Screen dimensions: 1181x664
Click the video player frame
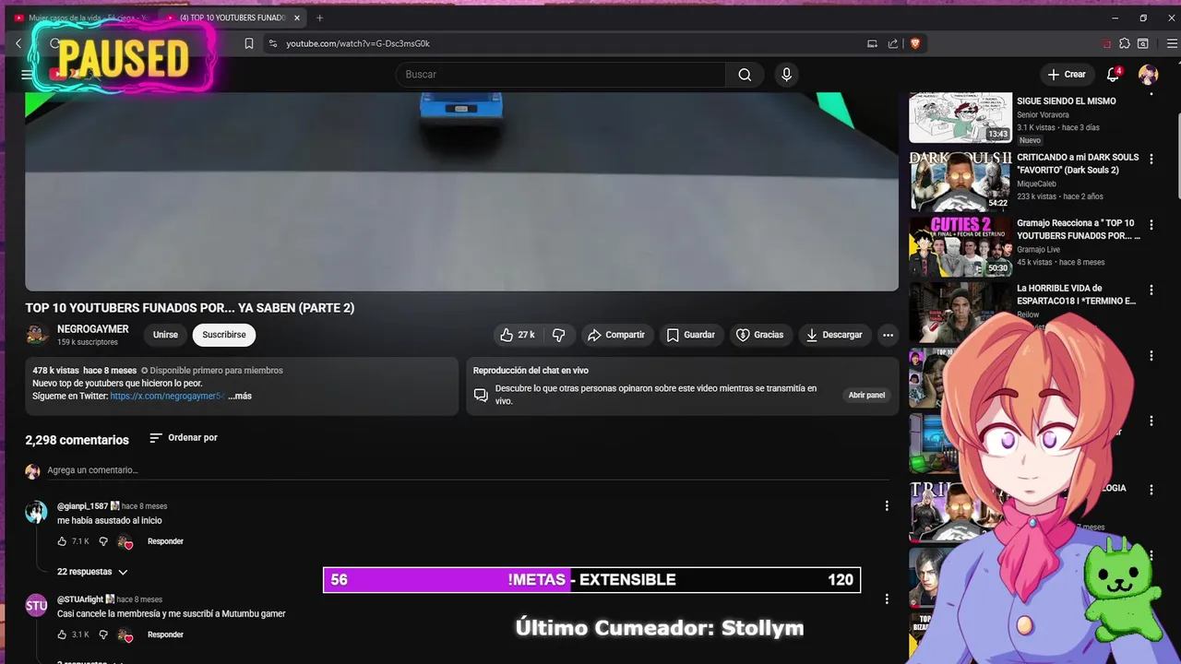pos(461,192)
